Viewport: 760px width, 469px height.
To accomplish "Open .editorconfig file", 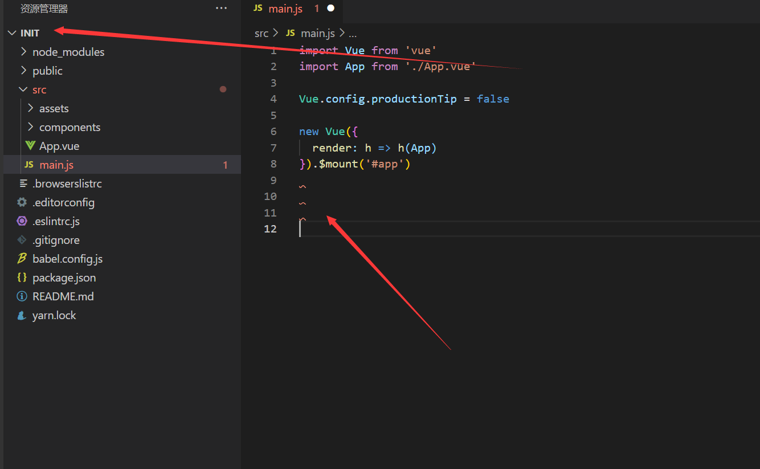I will [64, 202].
